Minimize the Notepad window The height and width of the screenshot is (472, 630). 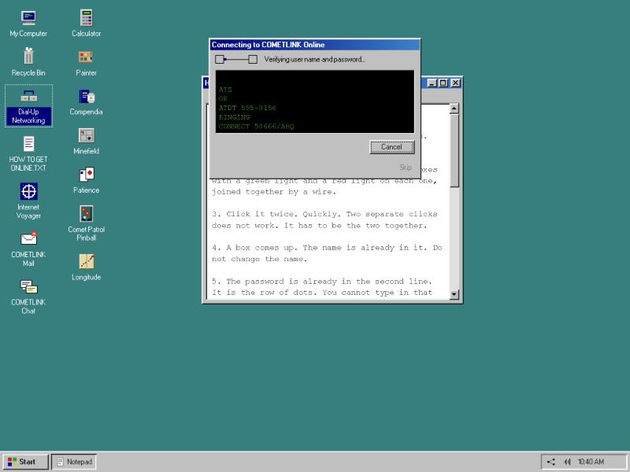click(x=432, y=83)
